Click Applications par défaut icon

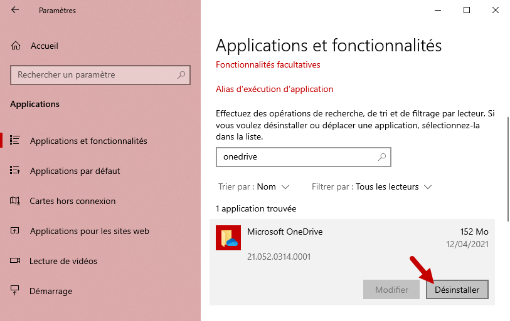[15, 170]
